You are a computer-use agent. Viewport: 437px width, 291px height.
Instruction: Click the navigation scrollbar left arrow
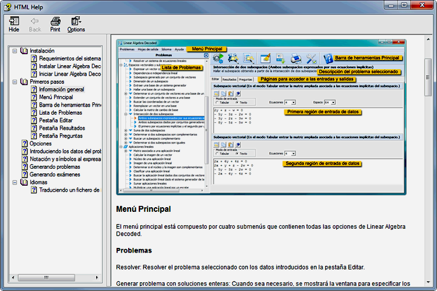(13, 278)
